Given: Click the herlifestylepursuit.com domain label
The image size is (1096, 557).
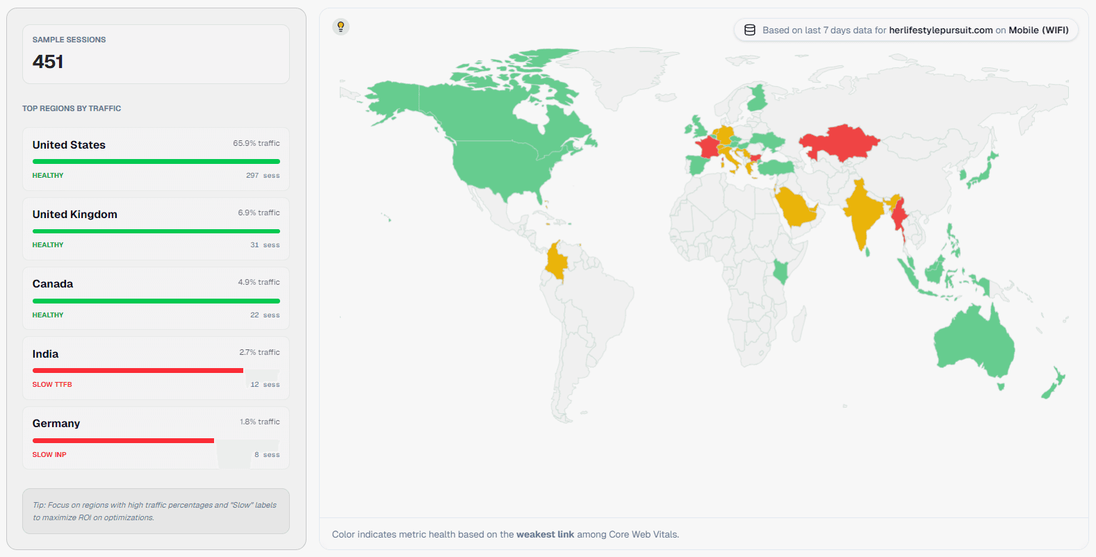Looking at the screenshot, I should coord(940,30).
